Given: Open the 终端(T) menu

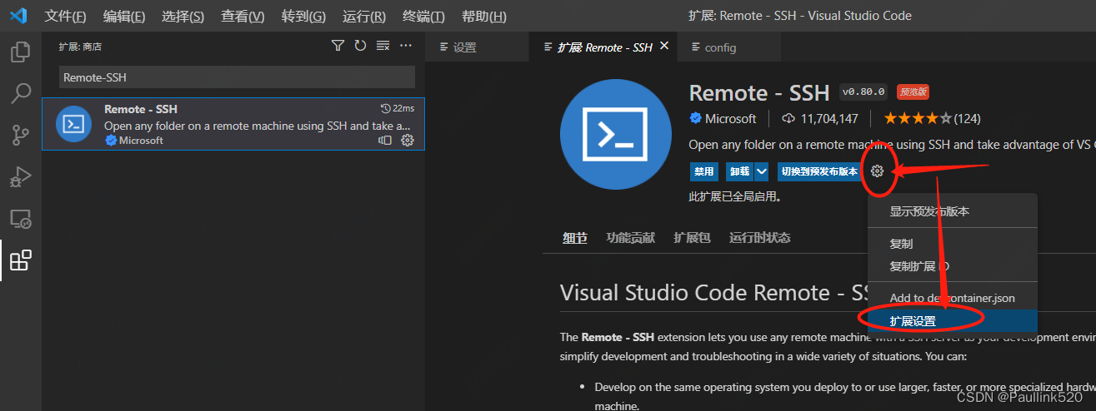Looking at the screenshot, I should [423, 16].
